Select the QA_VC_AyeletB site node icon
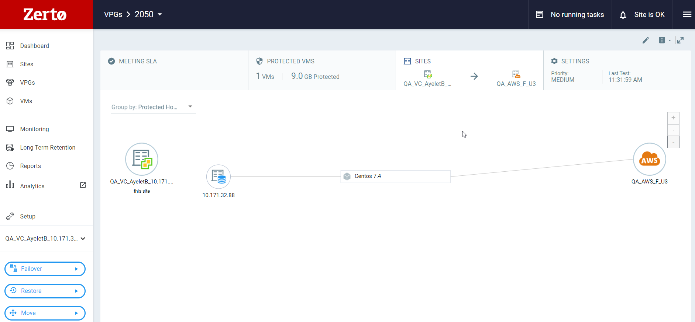The height and width of the screenshot is (322, 695). tap(142, 159)
